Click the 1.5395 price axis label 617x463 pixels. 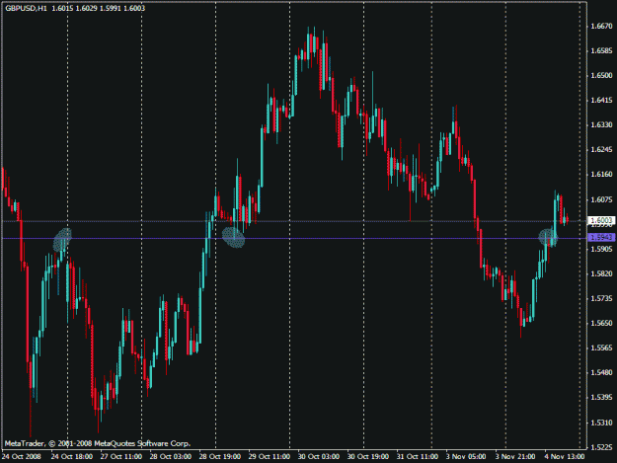point(601,397)
